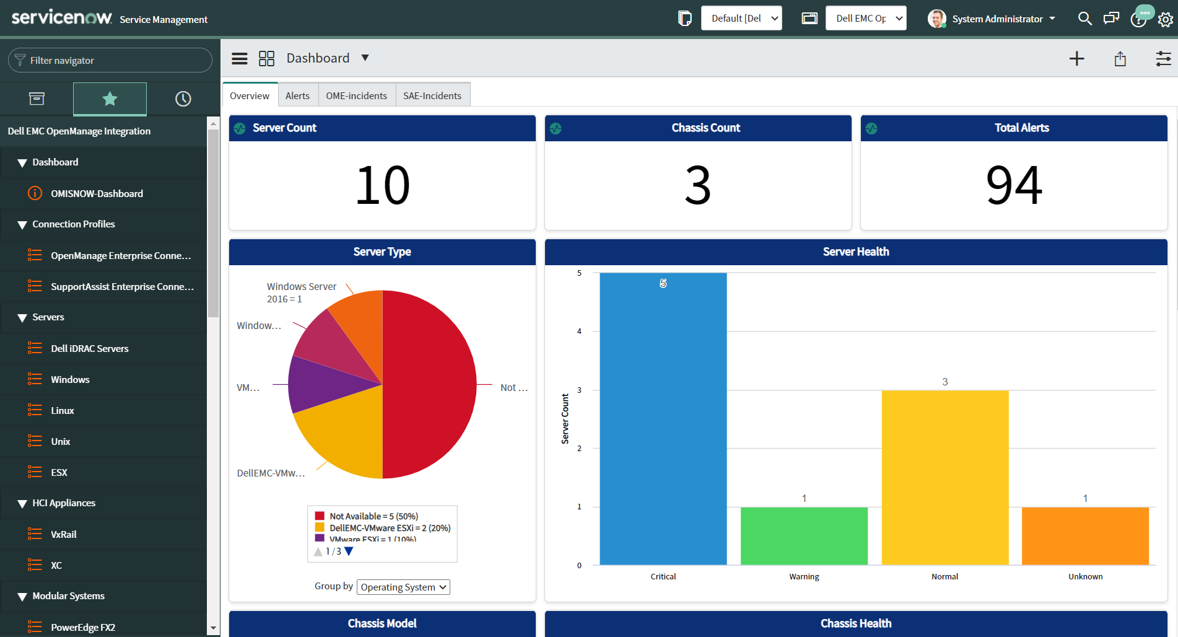The height and width of the screenshot is (637, 1178).
Task: Open system settings via the gear icon
Action: (1166, 19)
